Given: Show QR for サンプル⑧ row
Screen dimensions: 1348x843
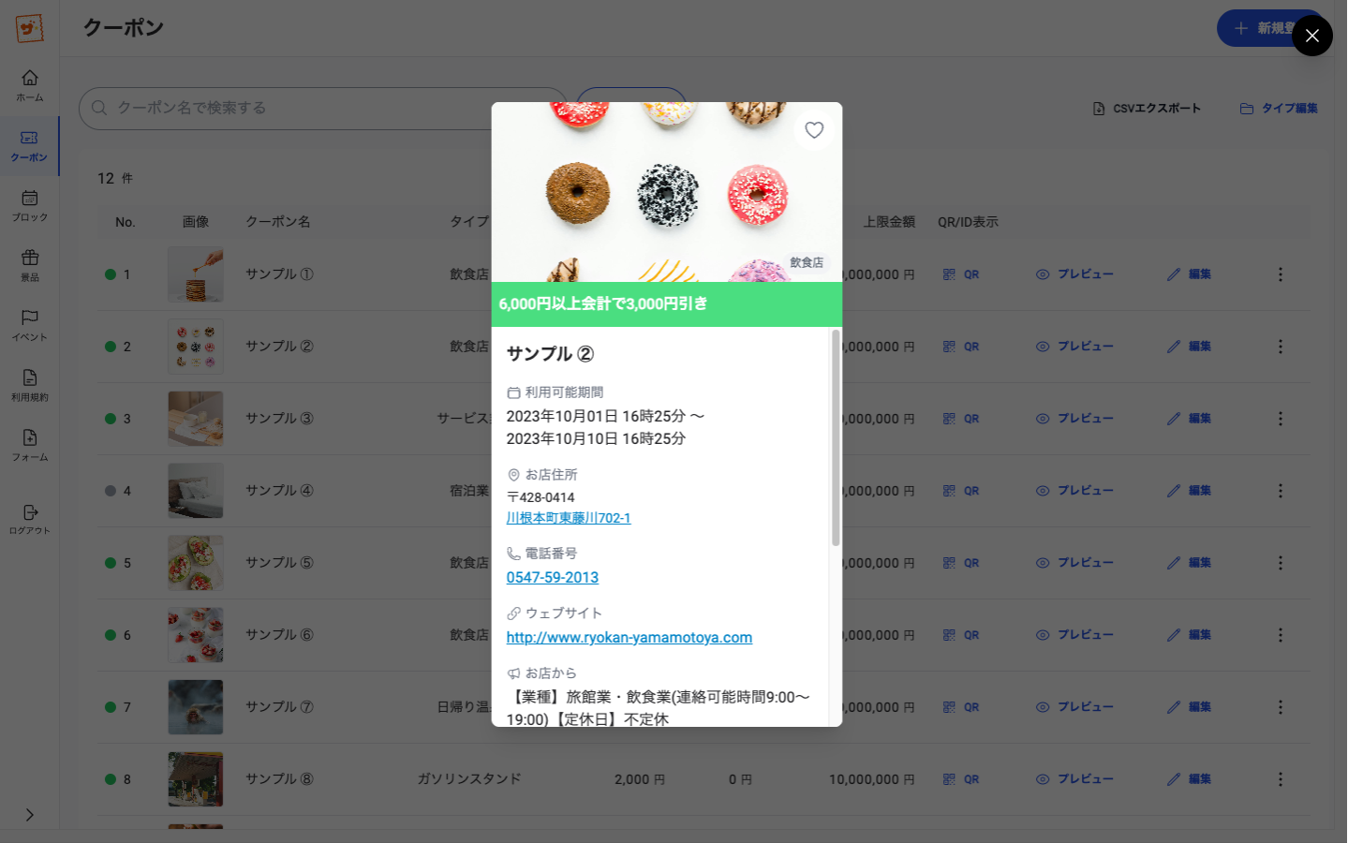Looking at the screenshot, I should coord(961,779).
